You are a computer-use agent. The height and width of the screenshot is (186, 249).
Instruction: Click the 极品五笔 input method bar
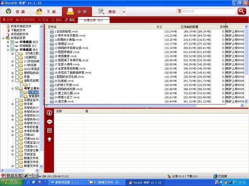19,176
